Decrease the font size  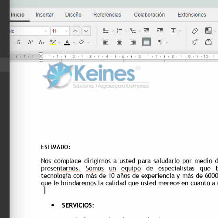coord(86,31)
